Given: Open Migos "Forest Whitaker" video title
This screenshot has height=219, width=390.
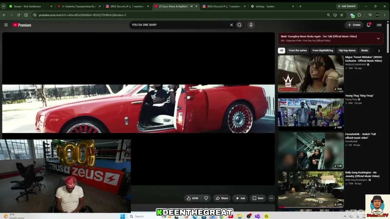Looking at the screenshot, I should click(363, 59).
